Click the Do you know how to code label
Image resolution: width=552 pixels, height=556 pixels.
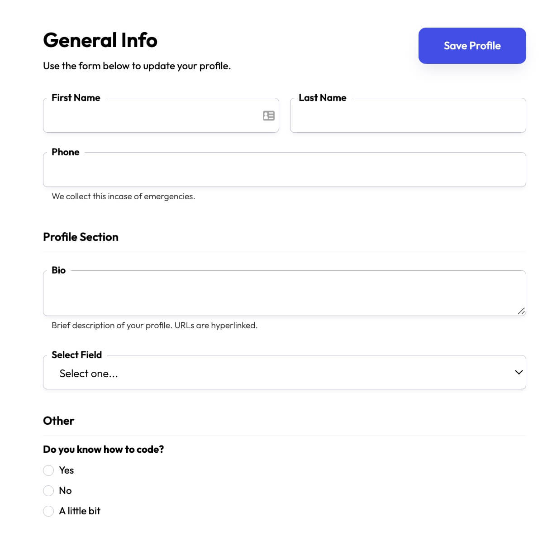click(x=103, y=449)
